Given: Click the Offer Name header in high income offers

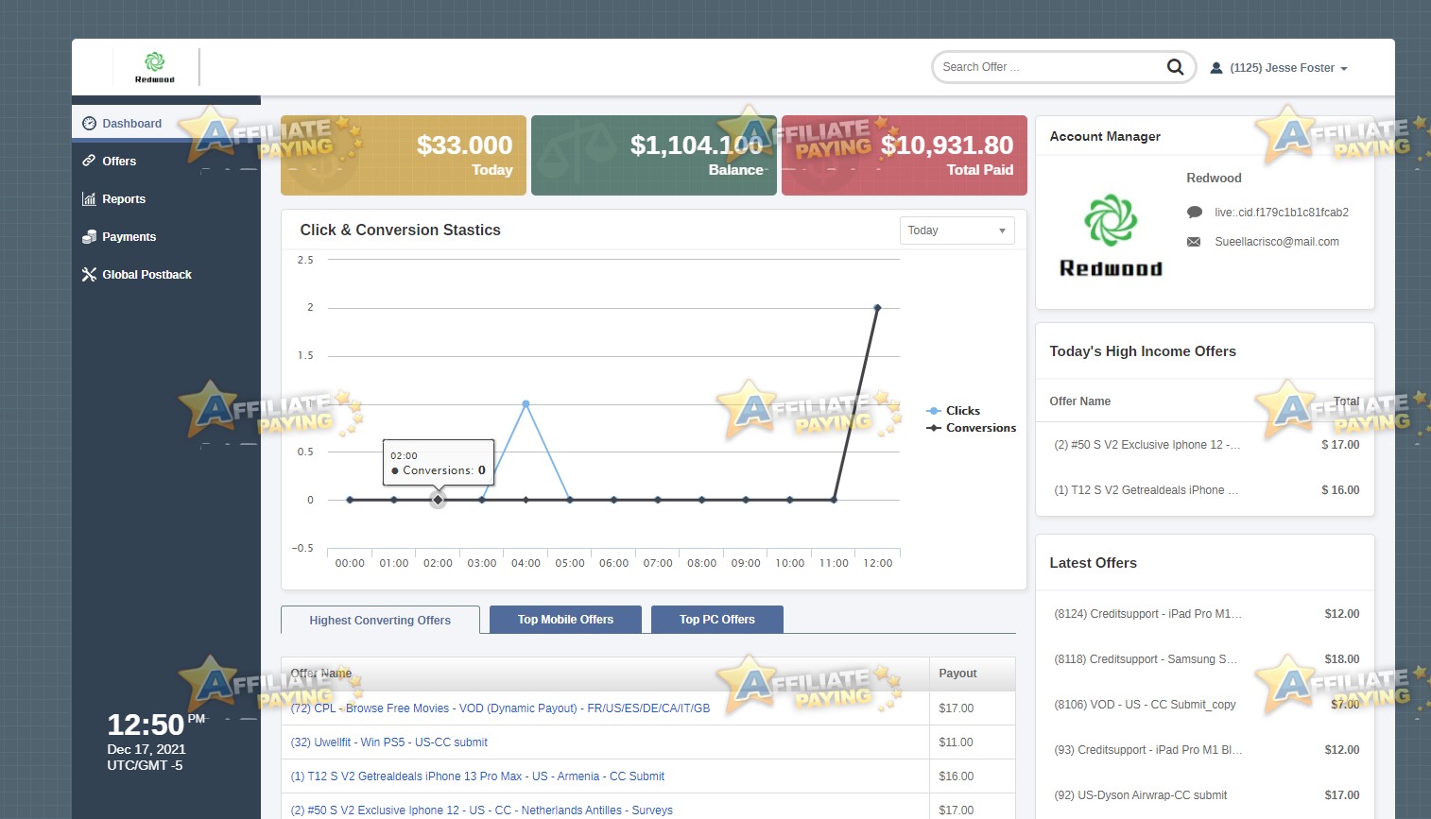Looking at the screenshot, I should (x=1080, y=401).
